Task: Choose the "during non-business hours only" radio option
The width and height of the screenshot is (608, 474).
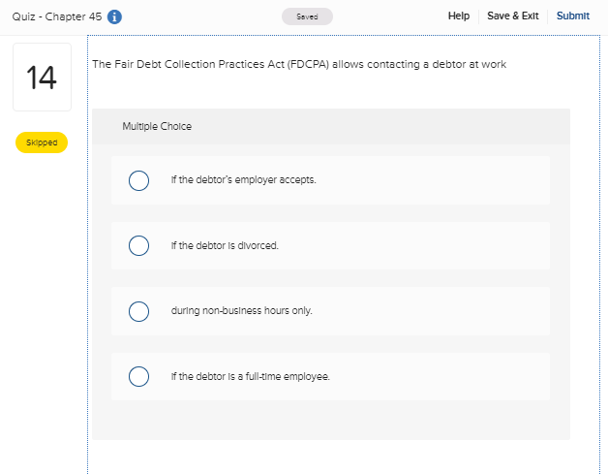Action: coord(138,311)
